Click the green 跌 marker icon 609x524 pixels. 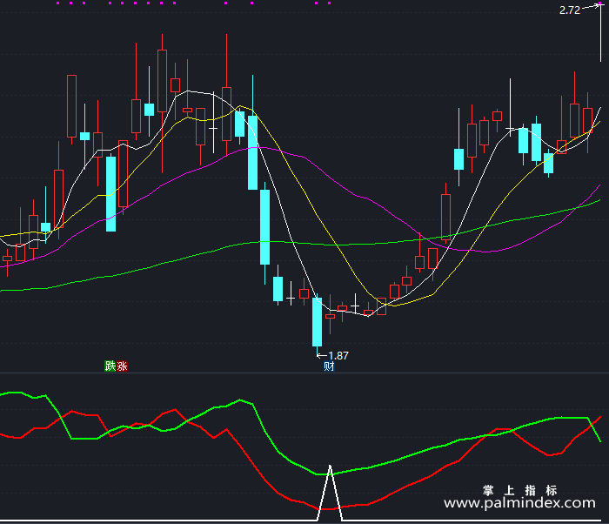[110, 366]
